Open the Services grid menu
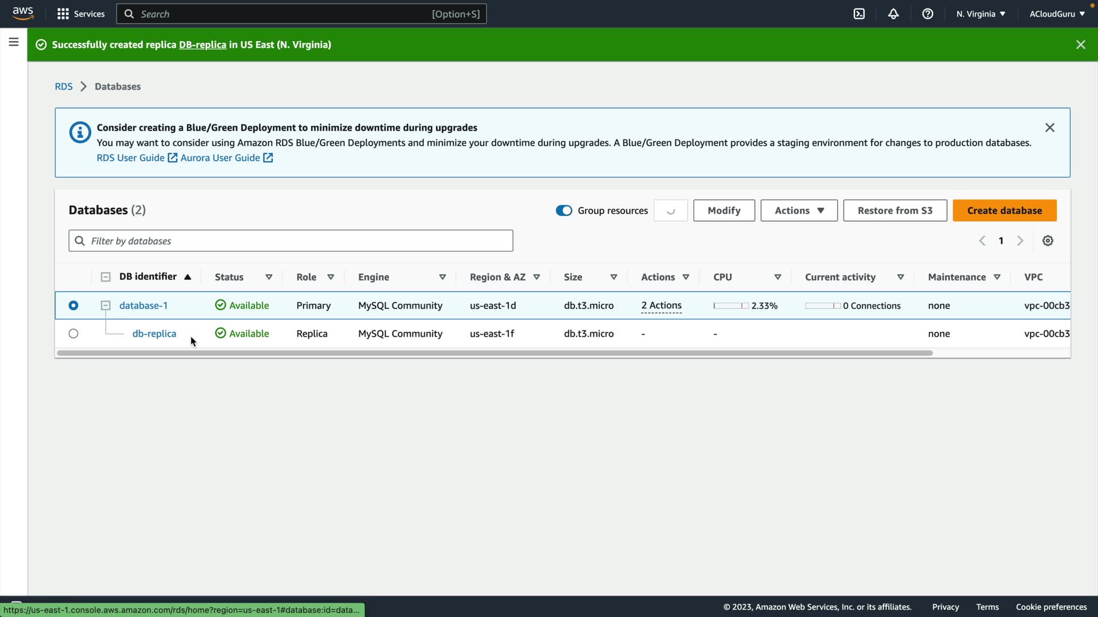This screenshot has height=617, width=1098. (81, 14)
